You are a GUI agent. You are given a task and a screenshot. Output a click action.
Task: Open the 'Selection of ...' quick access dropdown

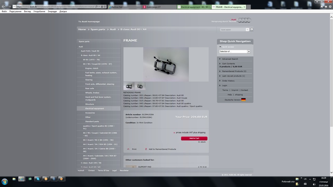[x=235, y=52]
